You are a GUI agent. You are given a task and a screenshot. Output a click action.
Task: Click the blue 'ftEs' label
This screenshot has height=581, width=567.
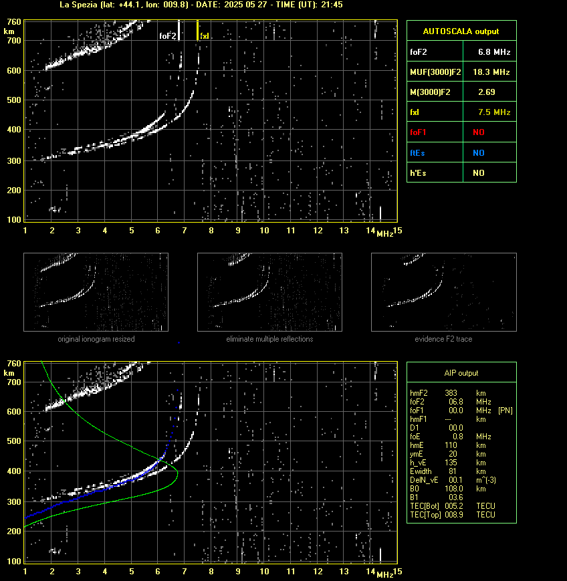coord(417,153)
